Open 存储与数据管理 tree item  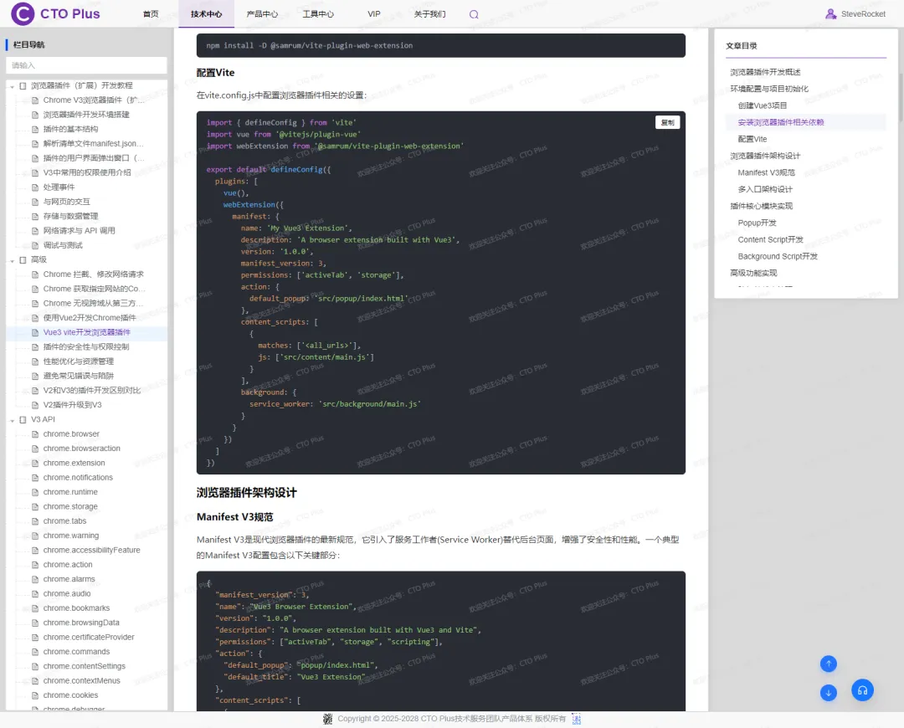(70, 216)
